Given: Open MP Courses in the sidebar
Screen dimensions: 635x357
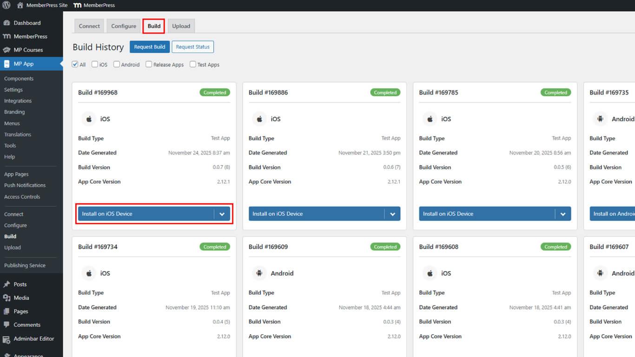Looking at the screenshot, I should click(x=28, y=50).
